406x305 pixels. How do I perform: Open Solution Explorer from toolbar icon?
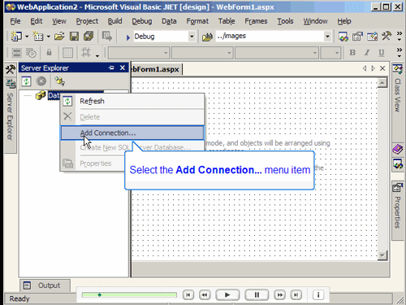tap(343, 37)
